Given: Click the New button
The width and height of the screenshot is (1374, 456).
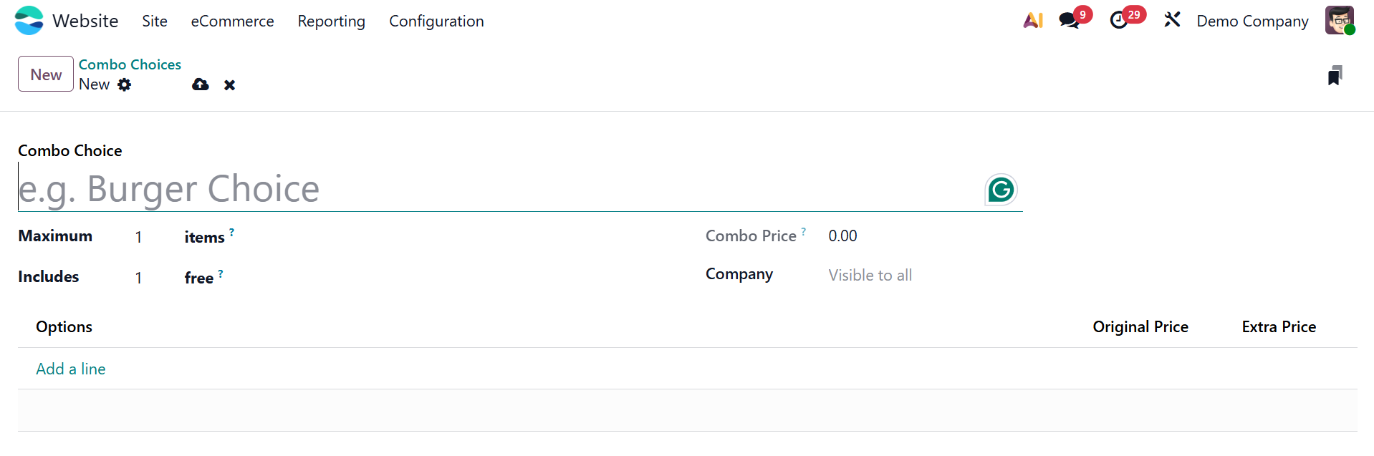Looking at the screenshot, I should coord(46,74).
